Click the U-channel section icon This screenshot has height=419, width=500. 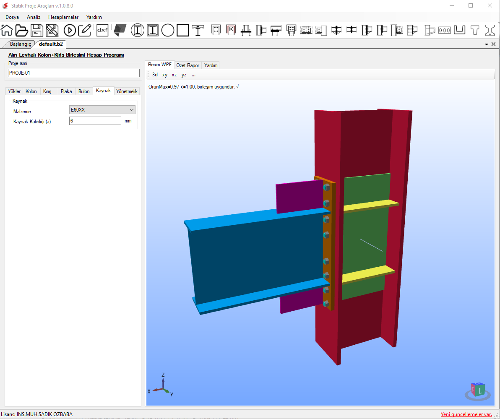coord(459,30)
